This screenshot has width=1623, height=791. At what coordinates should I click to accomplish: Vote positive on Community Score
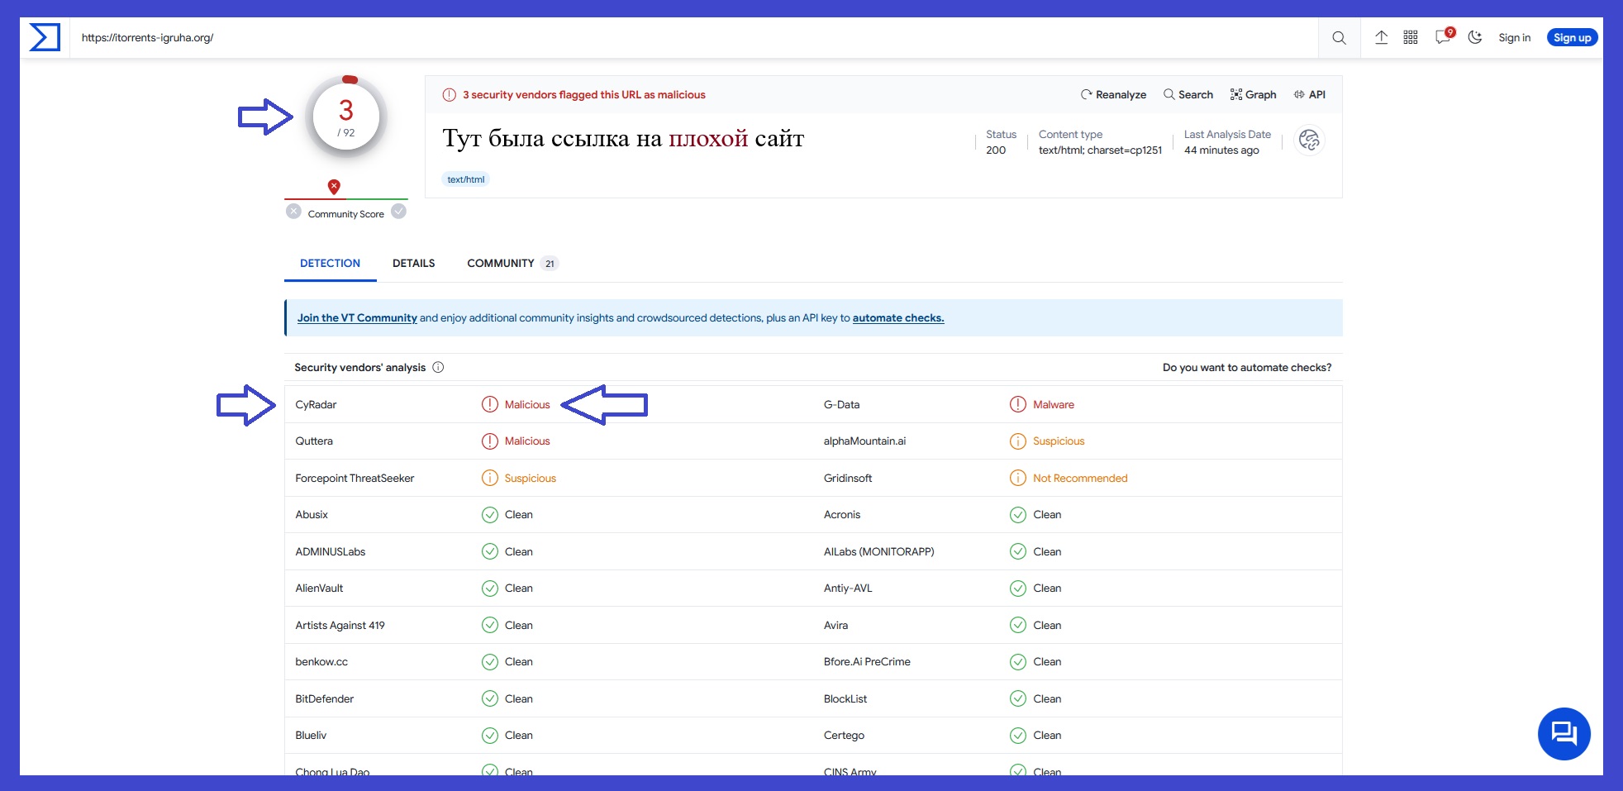click(x=398, y=212)
